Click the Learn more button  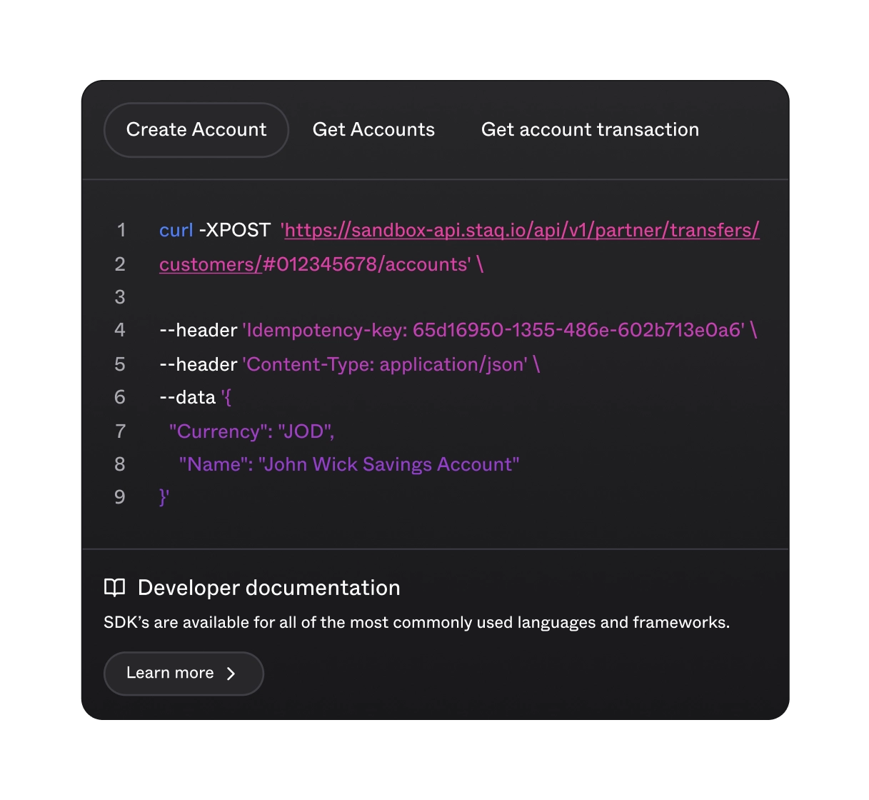coord(183,673)
